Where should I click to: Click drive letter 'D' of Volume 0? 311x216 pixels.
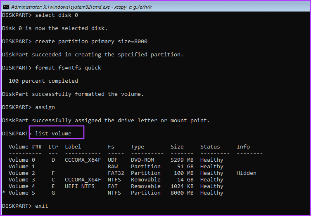[53, 160]
